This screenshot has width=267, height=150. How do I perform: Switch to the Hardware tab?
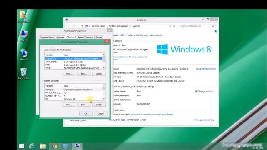[x=60, y=37]
